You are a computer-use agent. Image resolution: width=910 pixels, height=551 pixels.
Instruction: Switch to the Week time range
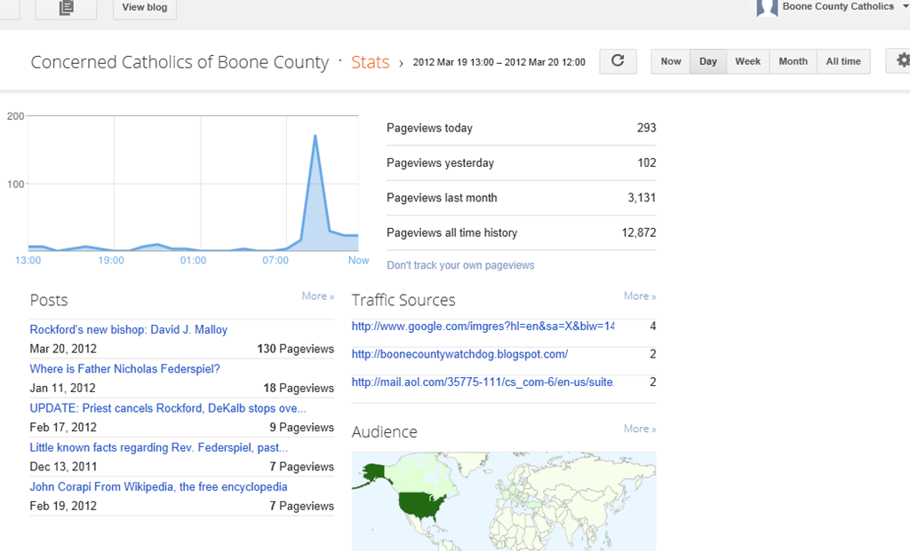747,61
